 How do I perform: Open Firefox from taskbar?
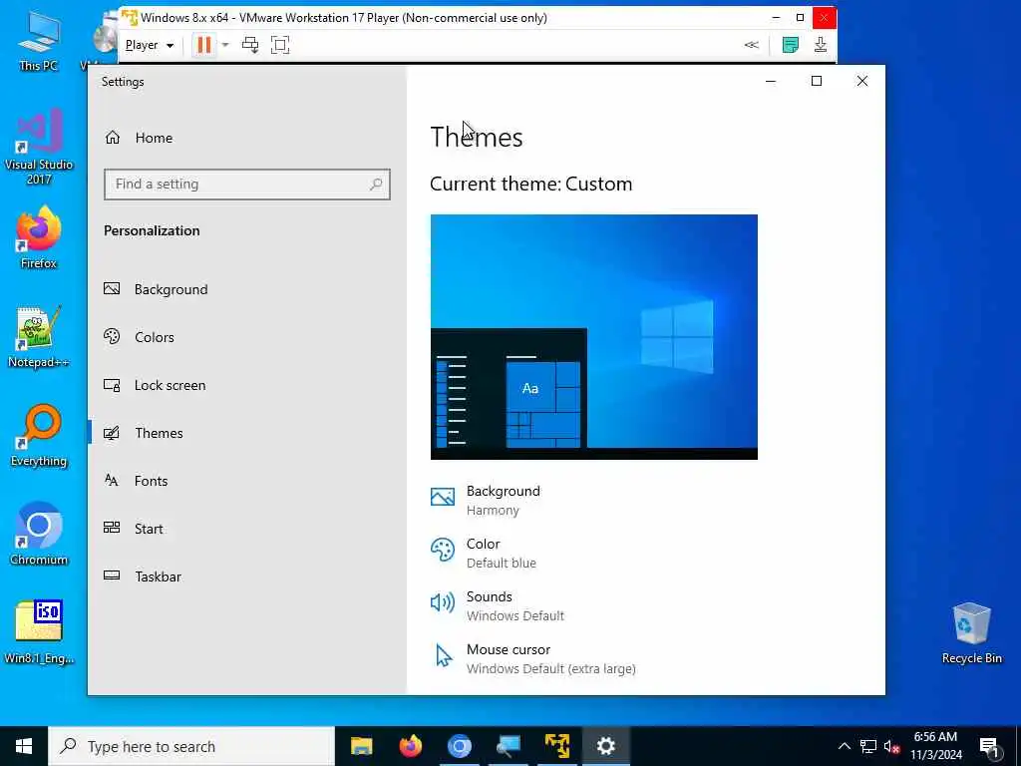pyautogui.click(x=410, y=746)
